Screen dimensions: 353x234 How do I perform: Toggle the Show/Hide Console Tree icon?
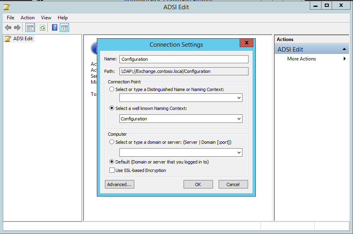click(x=30, y=27)
